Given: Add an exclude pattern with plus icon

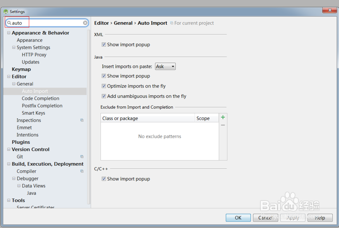Looking at the screenshot, I should click(223, 117).
